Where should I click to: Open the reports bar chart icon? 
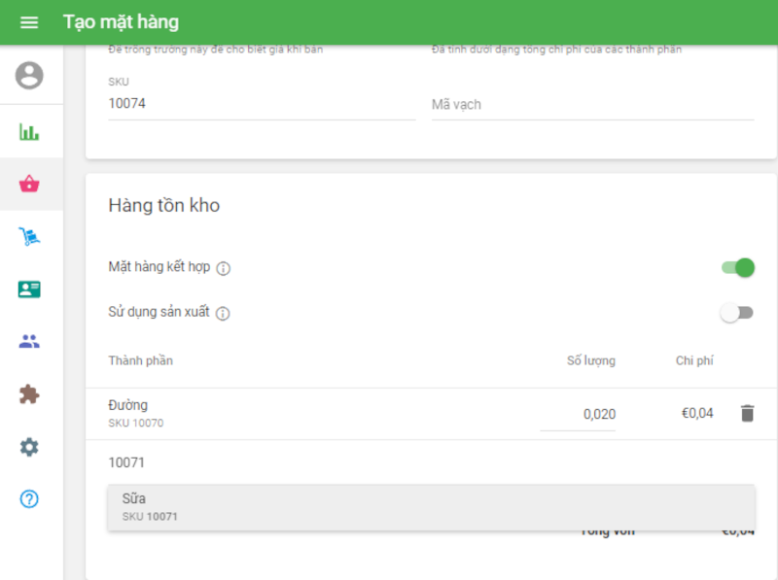click(x=30, y=132)
